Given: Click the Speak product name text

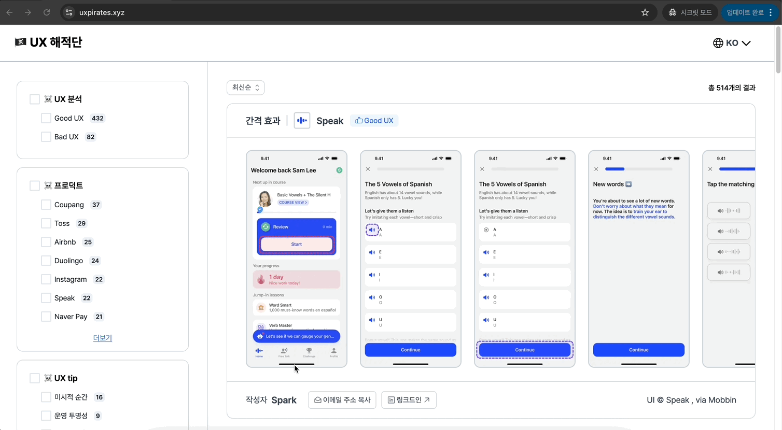Looking at the screenshot, I should (x=330, y=121).
